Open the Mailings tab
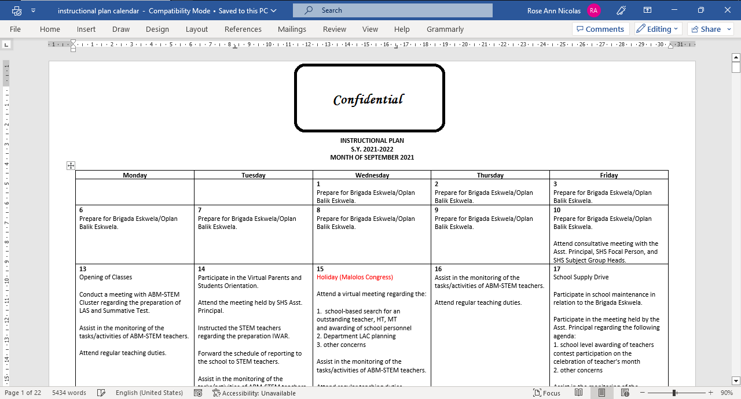Screen dimensions: 741x399 tap(292, 29)
